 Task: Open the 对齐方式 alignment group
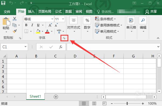[x=73, y=25]
